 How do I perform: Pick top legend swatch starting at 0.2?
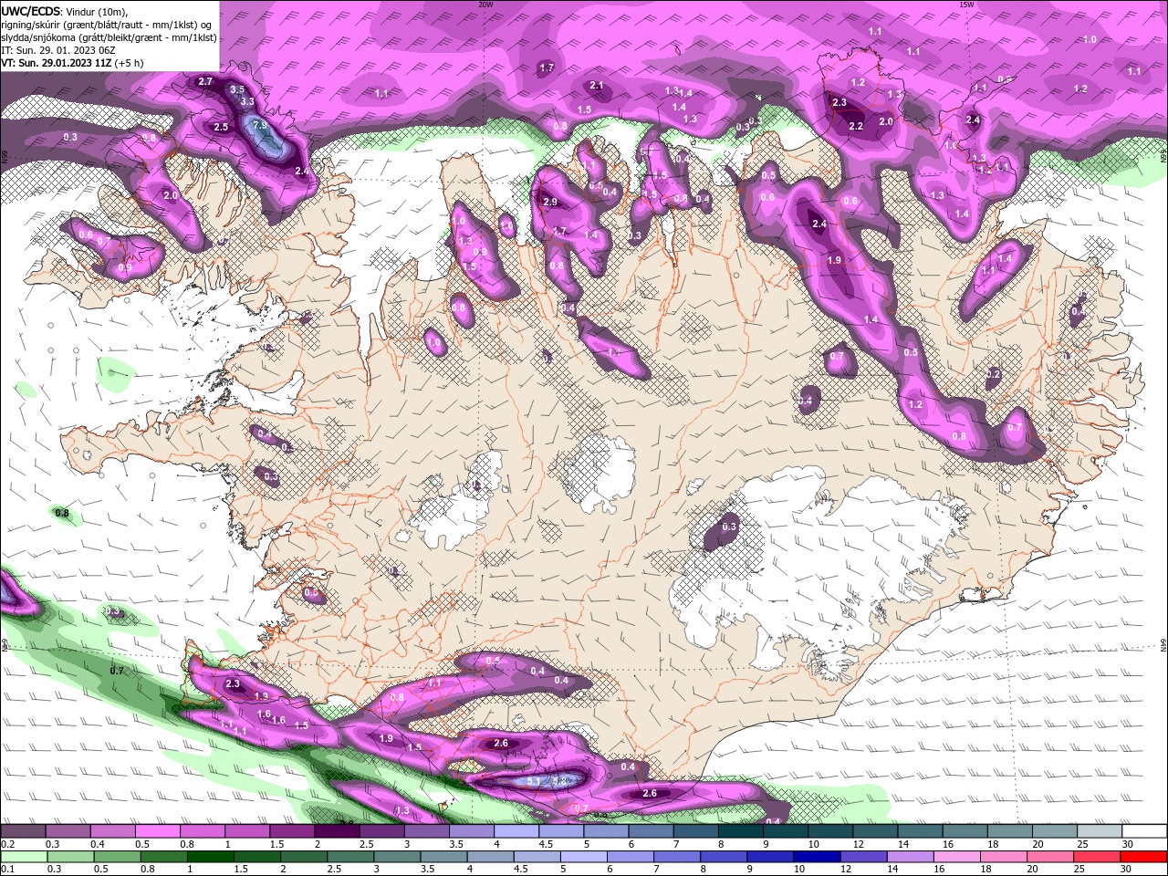(25, 831)
